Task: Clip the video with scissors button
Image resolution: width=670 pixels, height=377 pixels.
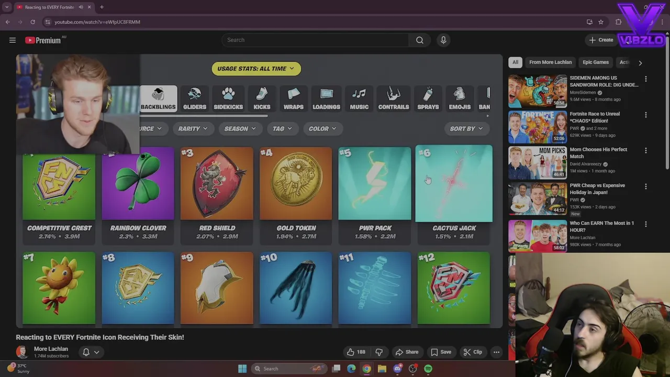Action: [473, 352]
